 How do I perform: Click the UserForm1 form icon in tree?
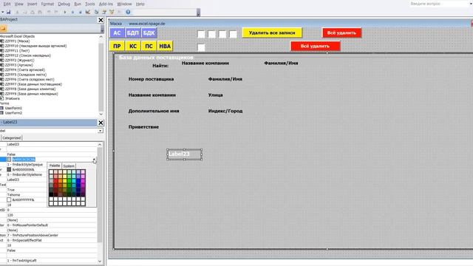pos(2,108)
